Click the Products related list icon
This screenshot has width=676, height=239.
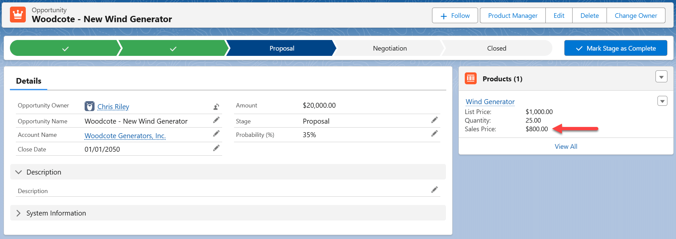pyautogui.click(x=471, y=79)
